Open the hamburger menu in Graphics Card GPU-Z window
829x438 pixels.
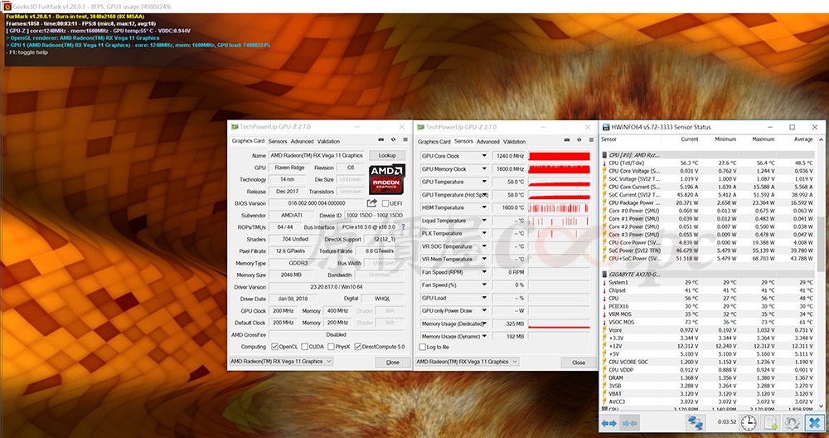pos(405,139)
